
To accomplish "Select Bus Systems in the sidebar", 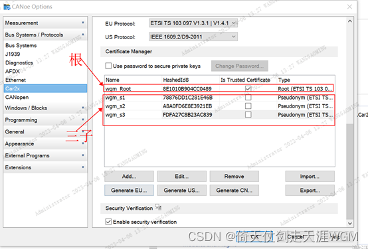I will coord(21,45).
